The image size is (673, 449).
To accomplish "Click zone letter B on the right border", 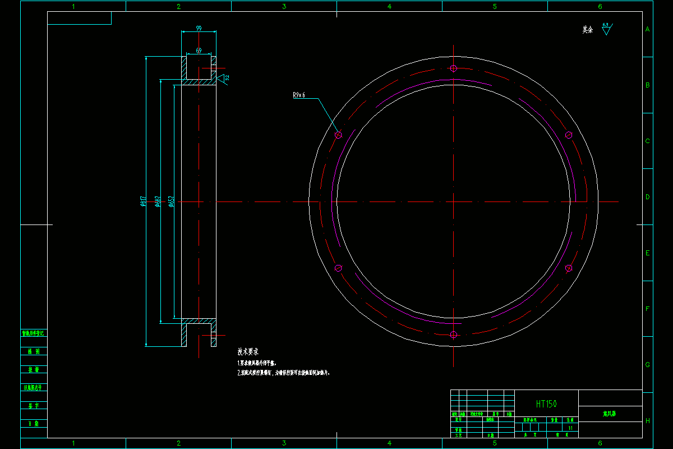I will (647, 85).
